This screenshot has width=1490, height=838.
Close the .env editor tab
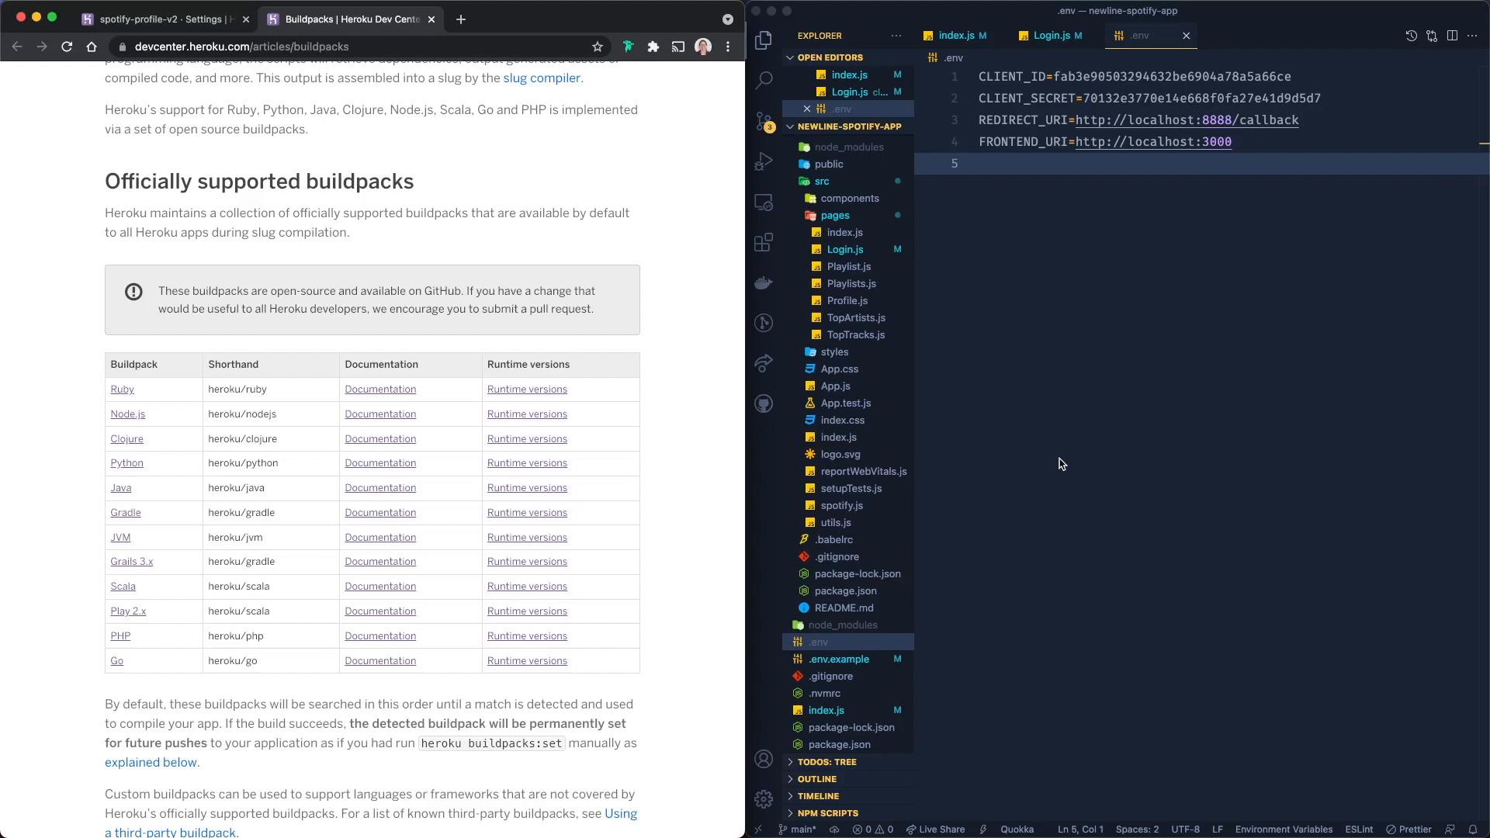click(1186, 36)
